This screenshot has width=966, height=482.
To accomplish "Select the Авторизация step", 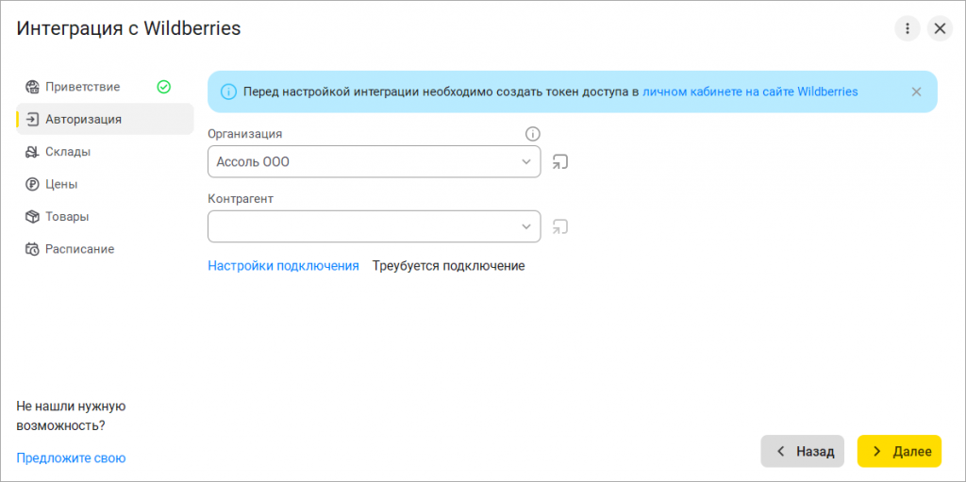I will click(x=105, y=119).
